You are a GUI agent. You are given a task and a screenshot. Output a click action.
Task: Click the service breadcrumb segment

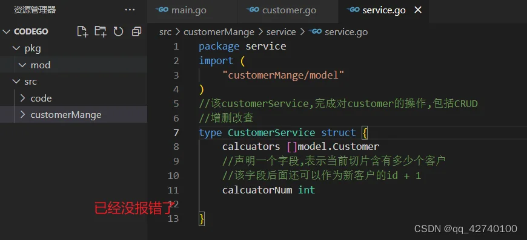click(281, 32)
